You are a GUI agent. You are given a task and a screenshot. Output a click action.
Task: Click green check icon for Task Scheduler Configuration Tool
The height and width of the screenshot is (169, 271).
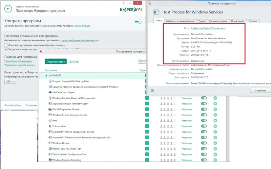coord(215,154)
